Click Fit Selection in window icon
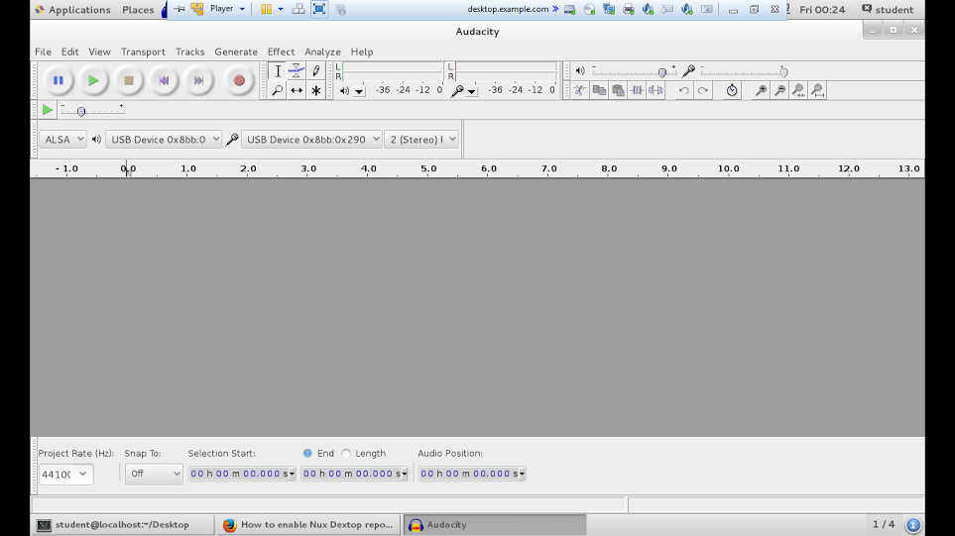955x536 pixels. [x=798, y=90]
